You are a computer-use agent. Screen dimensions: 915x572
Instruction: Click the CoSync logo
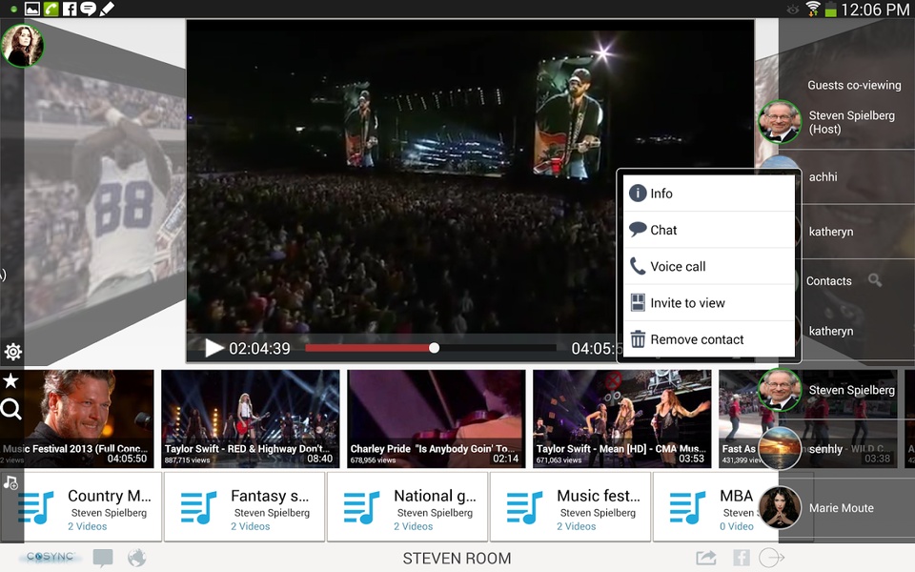coord(51,557)
